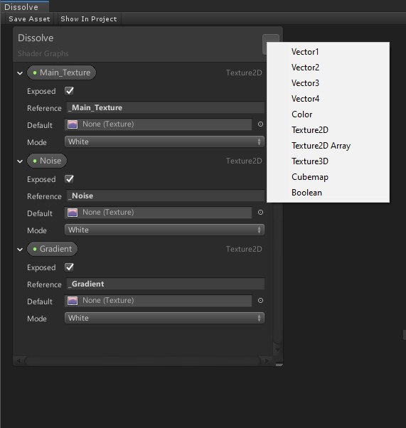Click the blackboard horizontal scrollbar track
Viewport: 406px width, 428px height.
(142, 361)
